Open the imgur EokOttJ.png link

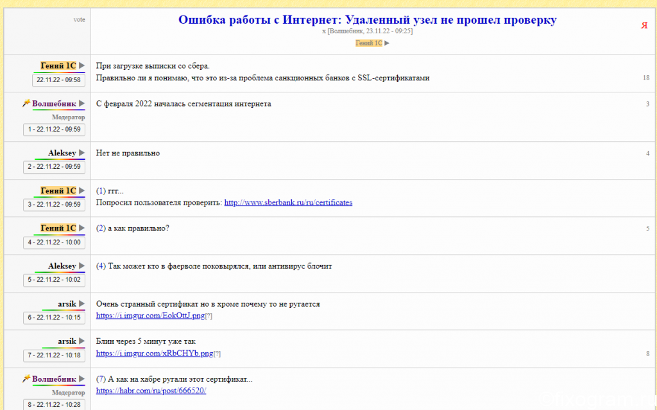click(x=150, y=316)
